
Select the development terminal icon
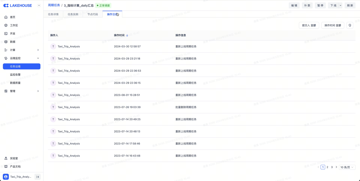[x=6, y=34]
